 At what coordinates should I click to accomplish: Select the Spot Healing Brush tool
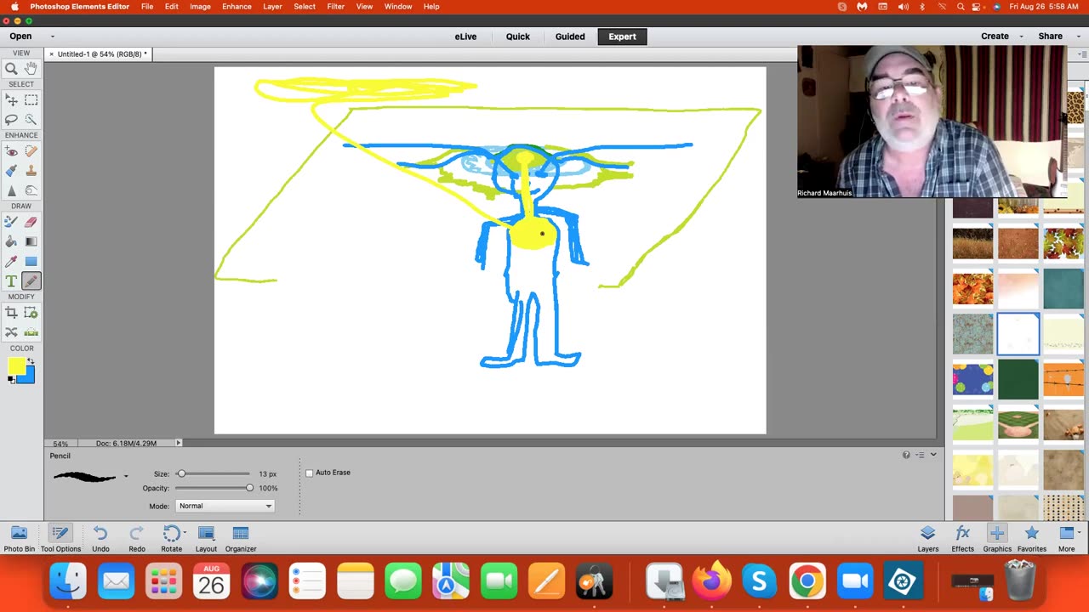point(31,151)
